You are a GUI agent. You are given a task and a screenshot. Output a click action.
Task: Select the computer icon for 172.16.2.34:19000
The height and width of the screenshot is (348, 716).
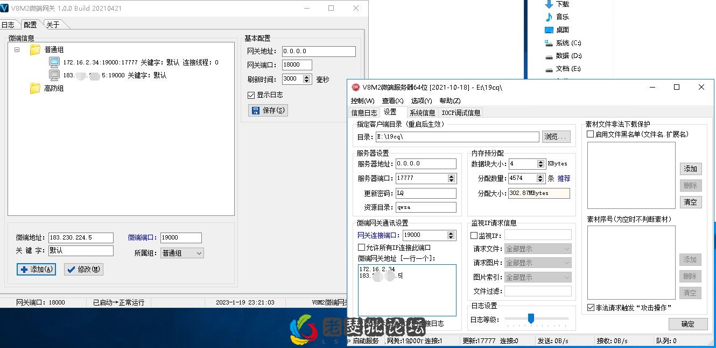[54, 62]
